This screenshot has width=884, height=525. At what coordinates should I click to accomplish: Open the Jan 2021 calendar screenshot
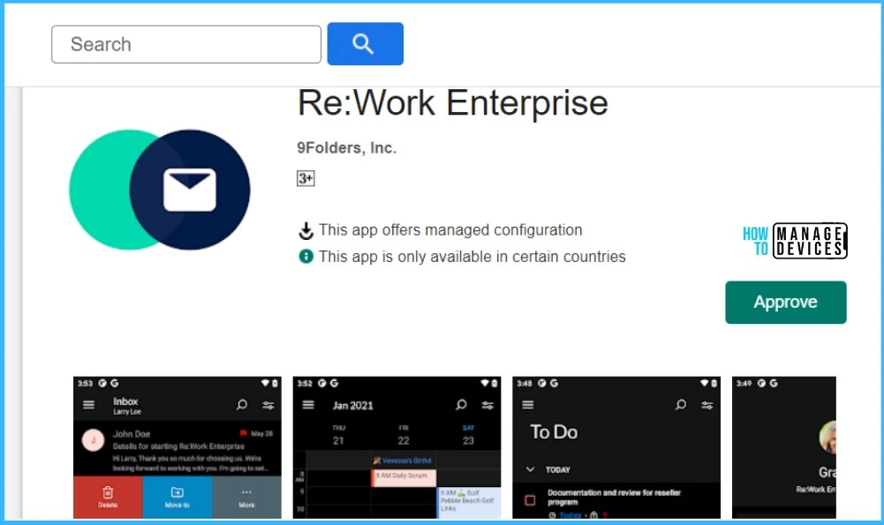(397, 448)
